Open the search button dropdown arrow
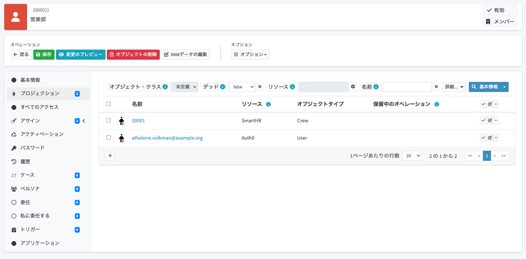 tap(505, 87)
